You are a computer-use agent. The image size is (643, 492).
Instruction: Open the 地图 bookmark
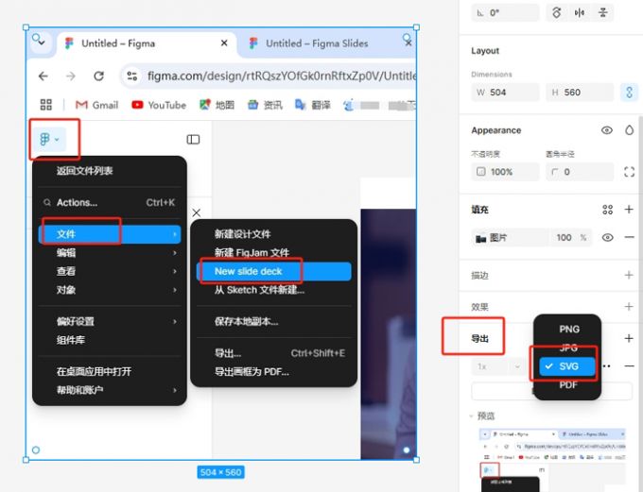tap(217, 105)
